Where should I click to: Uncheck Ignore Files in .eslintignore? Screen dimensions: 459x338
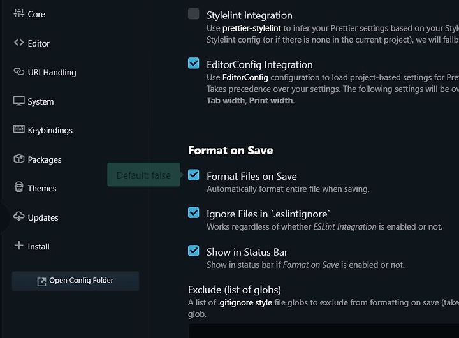coord(194,212)
